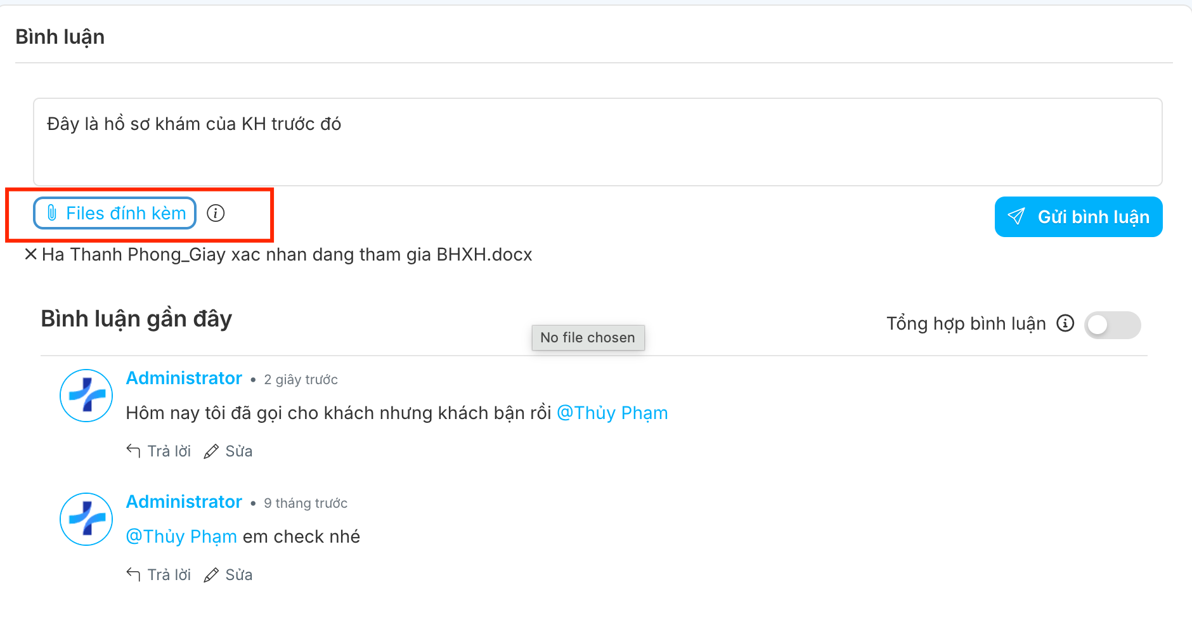Reply to the "khách bận rồi" comment
Image resolution: width=1192 pixels, height=620 pixels.
click(159, 451)
